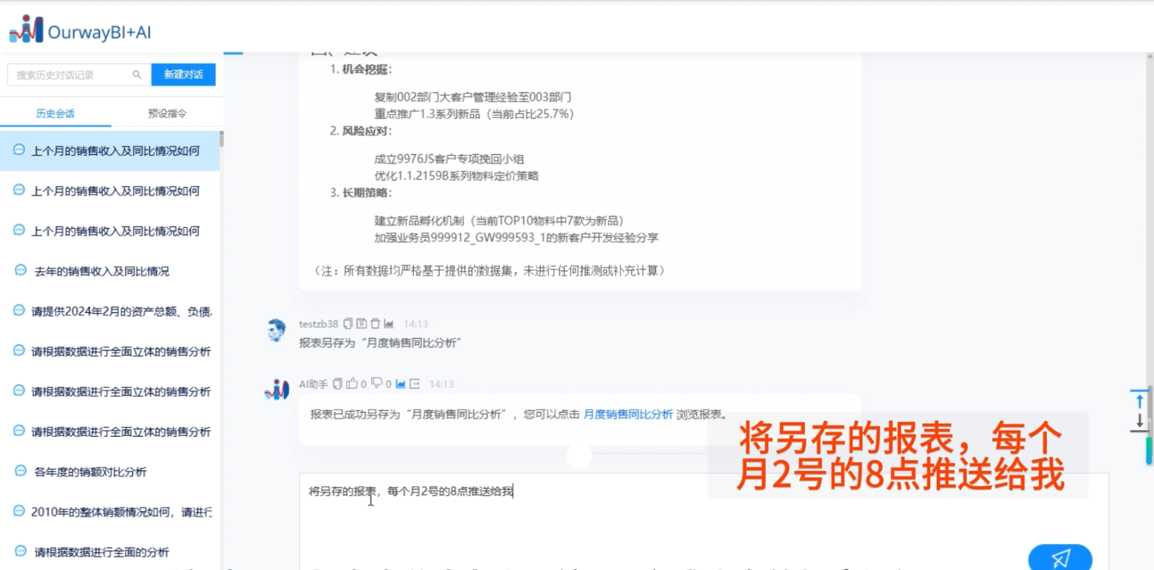The image size is (1154, 570).
Task: Click the line 成立9976JS客户专项挽回小组
Action: pos(449,159)
